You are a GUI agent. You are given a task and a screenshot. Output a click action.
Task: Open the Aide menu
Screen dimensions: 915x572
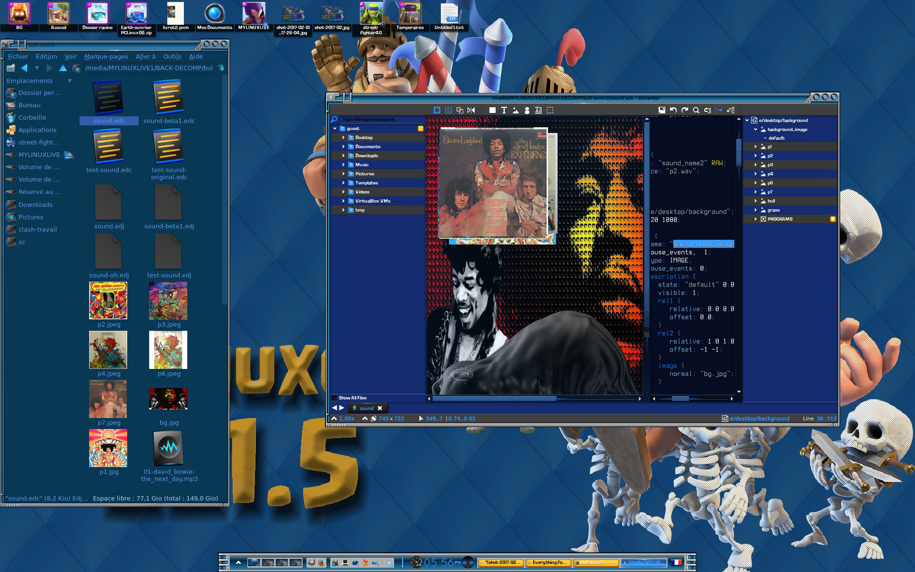[196, 56]
